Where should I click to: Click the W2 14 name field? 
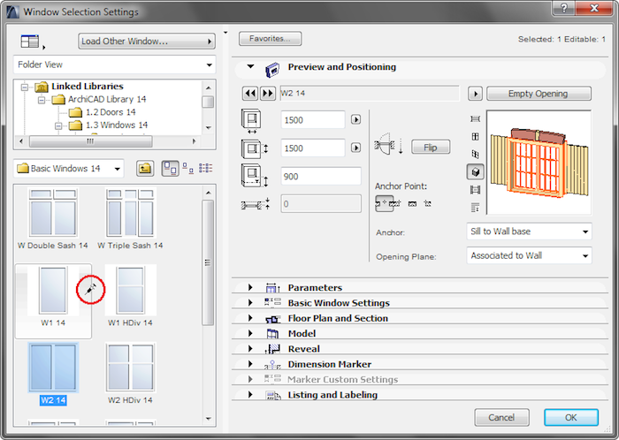point(370,94)
